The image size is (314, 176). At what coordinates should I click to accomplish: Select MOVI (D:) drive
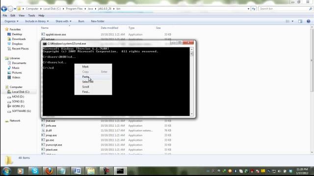[18, 97]
